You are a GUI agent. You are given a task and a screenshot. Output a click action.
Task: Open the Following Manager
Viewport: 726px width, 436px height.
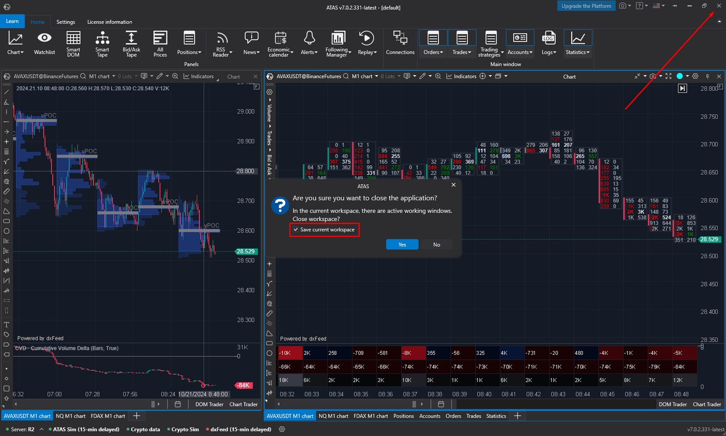(337, 44)
